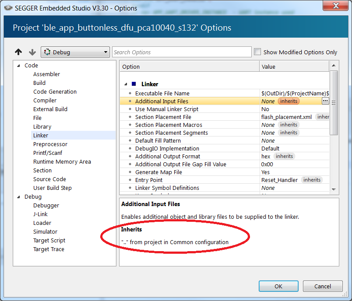
Task: Select Target Trace category
Action: pyautogui.click(x=49, y=249)
